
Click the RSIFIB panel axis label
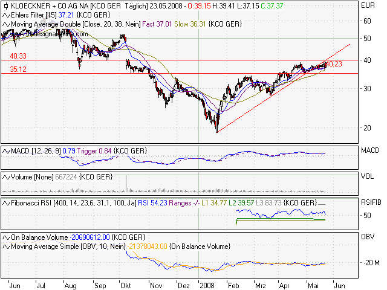click(x=370, y=204)
